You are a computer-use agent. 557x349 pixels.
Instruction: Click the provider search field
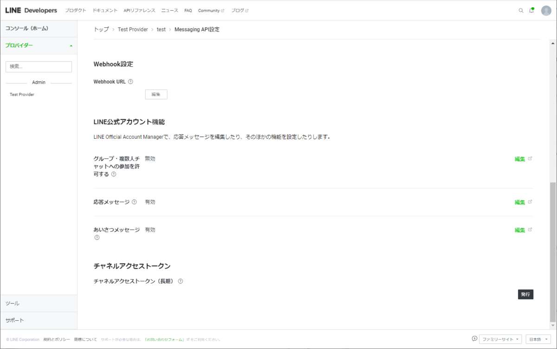[39, 66]
